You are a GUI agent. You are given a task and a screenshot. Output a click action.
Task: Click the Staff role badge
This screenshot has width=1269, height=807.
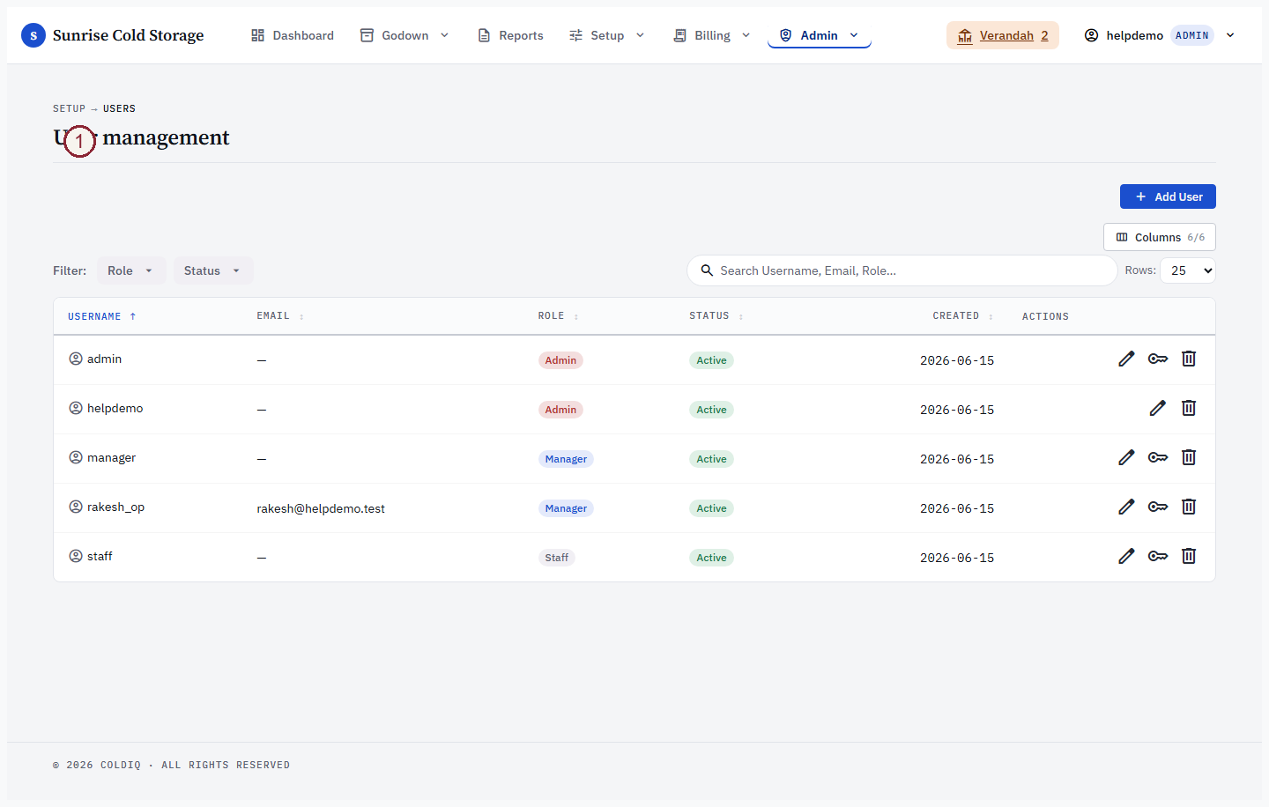click(557, 558)
